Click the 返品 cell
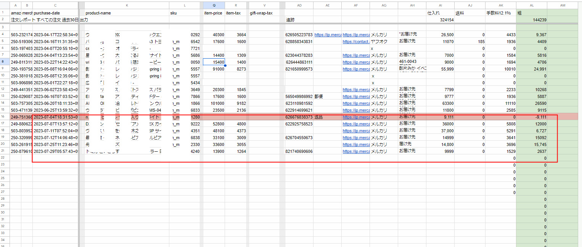 [x=327, y=117]
